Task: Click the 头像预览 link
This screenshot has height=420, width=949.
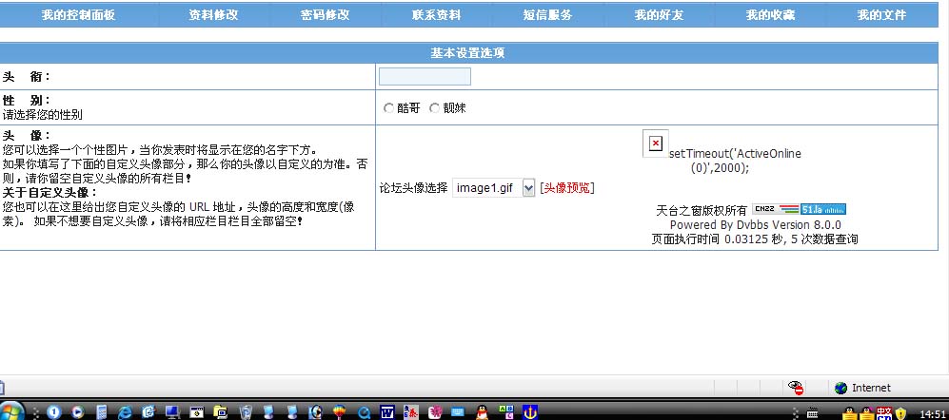Action: (567, 188)
